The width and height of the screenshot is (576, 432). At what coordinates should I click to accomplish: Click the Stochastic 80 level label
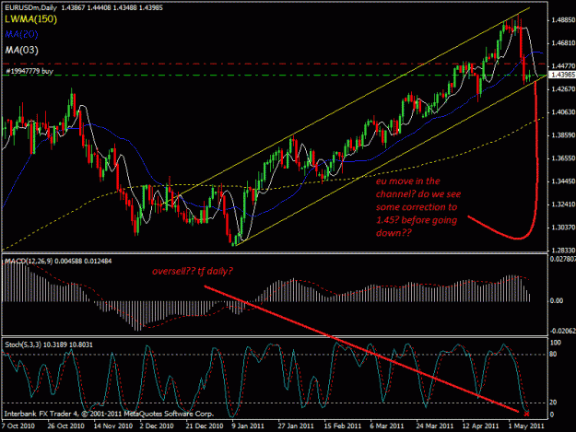click(x=553, y=355)
